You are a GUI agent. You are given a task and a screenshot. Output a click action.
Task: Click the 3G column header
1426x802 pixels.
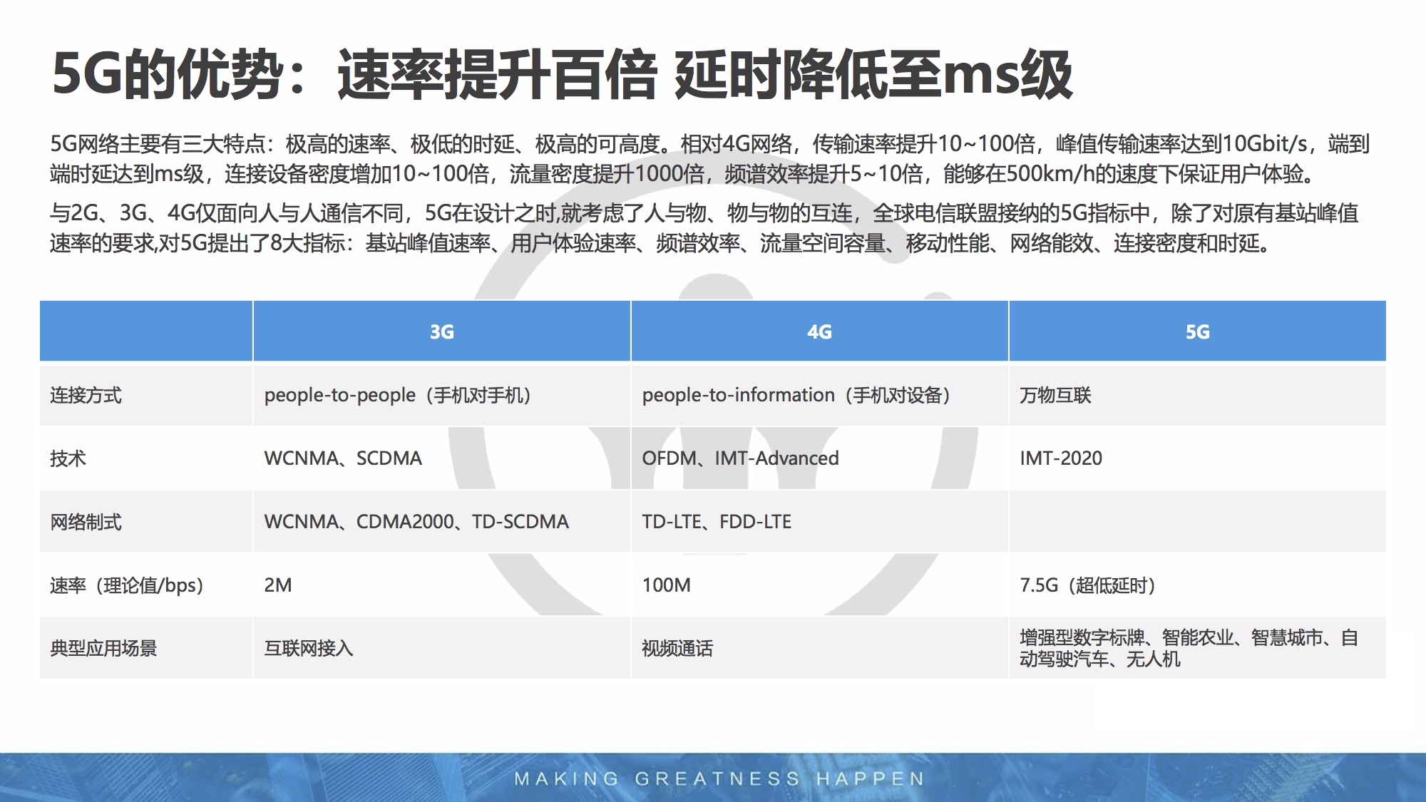pyautogui.click(x=441, y=331)
